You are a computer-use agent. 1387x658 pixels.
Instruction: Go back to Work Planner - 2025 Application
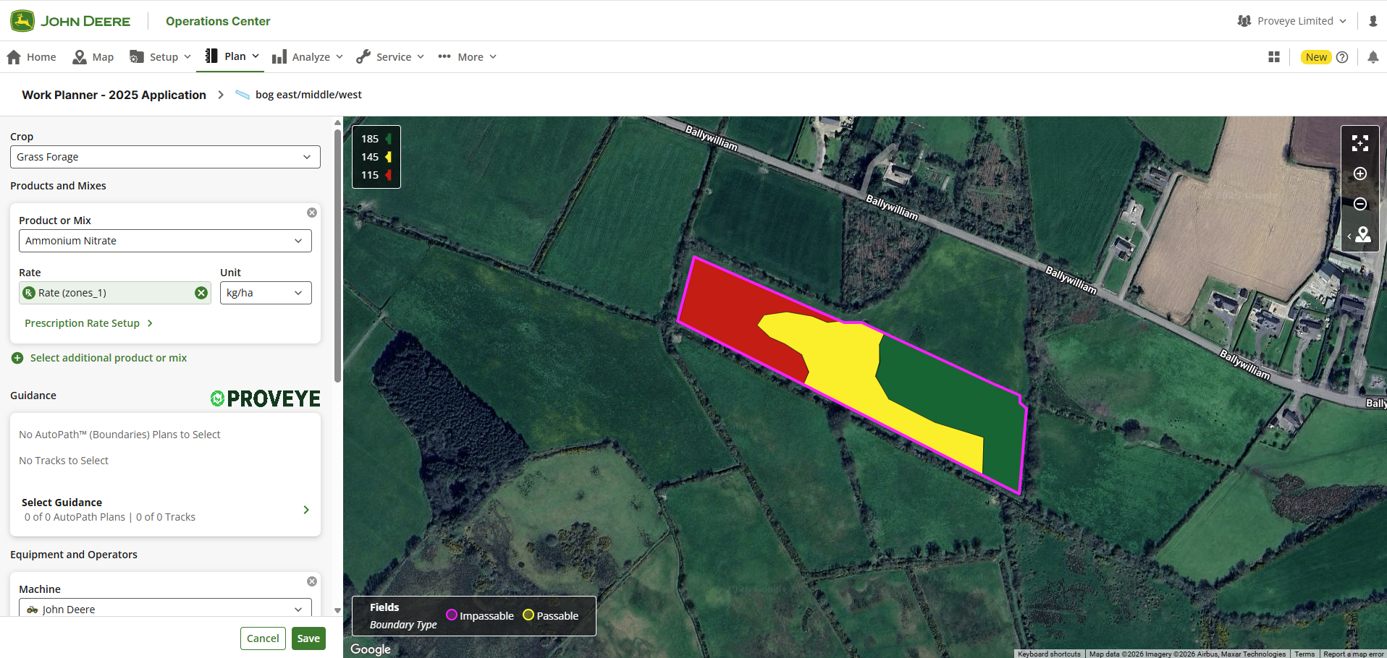[x=114, y=95]
